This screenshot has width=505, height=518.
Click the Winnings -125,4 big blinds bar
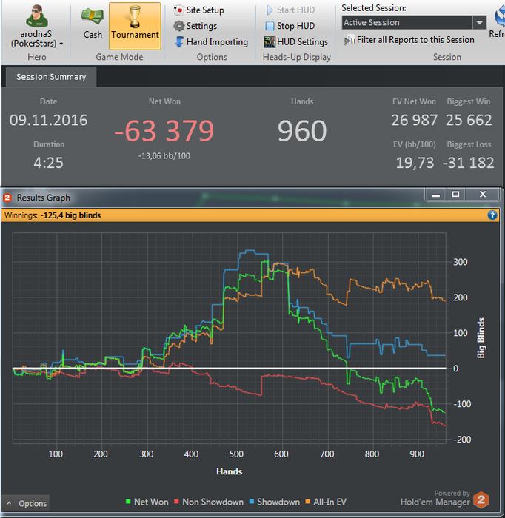(250, 215)
